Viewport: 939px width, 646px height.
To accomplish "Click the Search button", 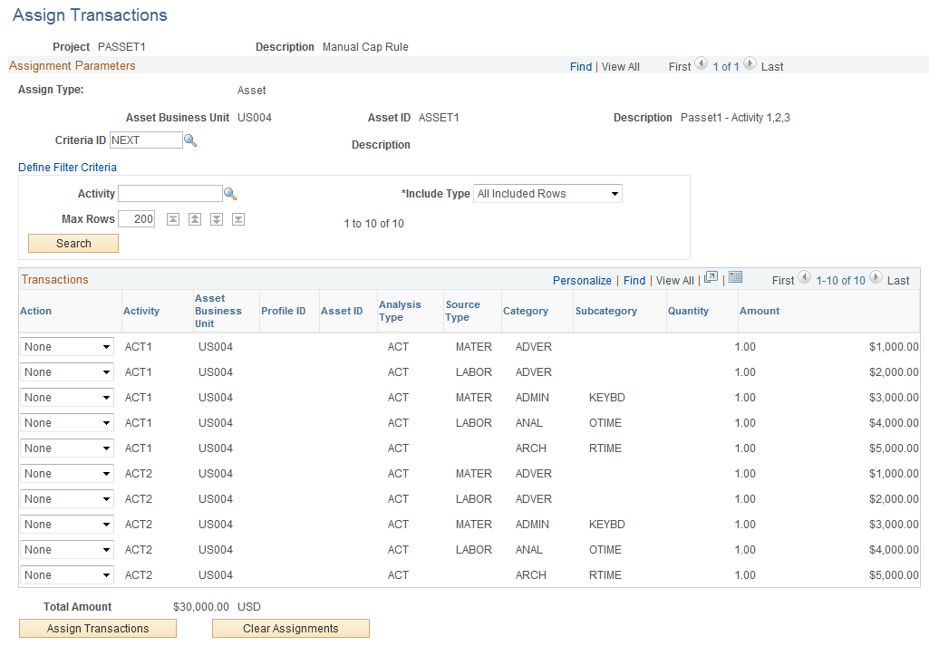I will click(73, 244).
